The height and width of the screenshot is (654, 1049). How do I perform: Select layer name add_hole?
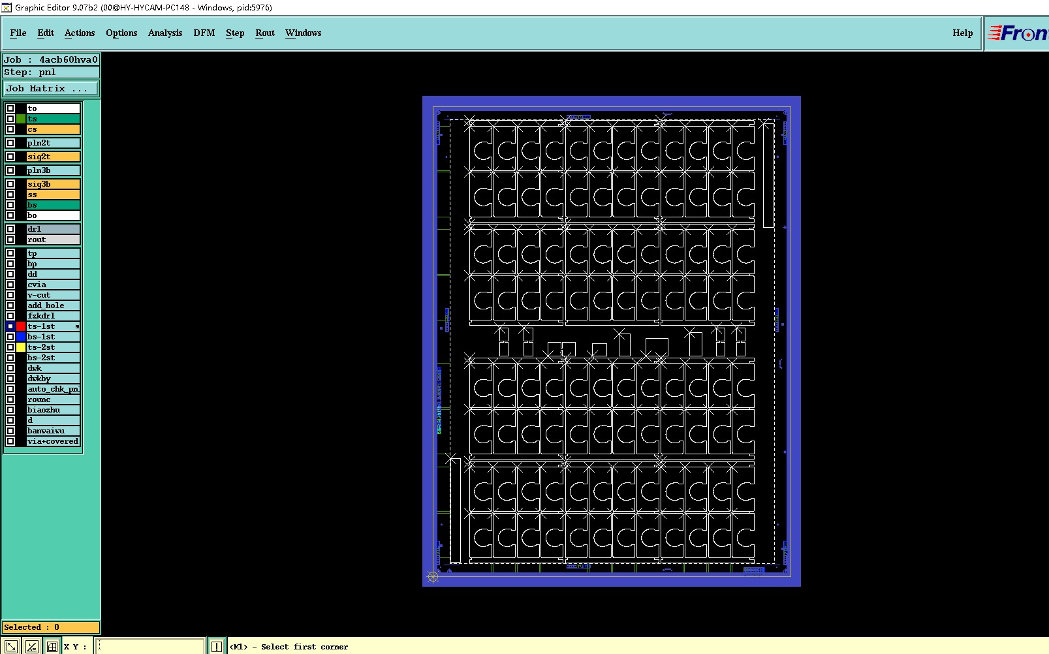coord(54,305)
